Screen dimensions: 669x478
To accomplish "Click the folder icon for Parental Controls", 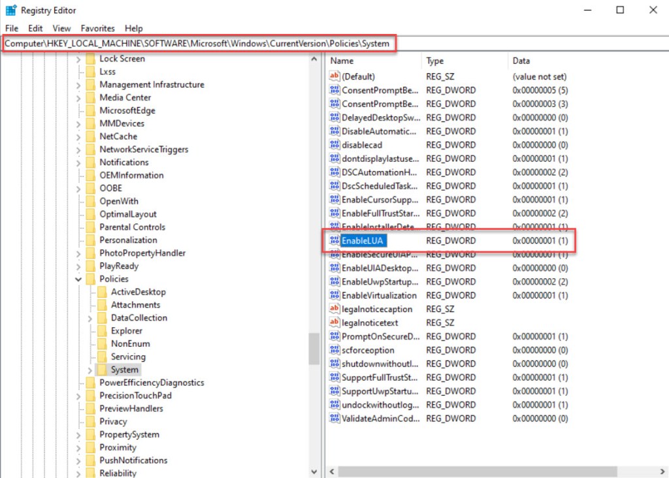I will [x=90, y=227].
